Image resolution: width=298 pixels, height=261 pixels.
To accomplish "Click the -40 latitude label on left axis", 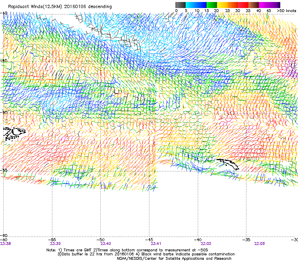I will point(4,13).
